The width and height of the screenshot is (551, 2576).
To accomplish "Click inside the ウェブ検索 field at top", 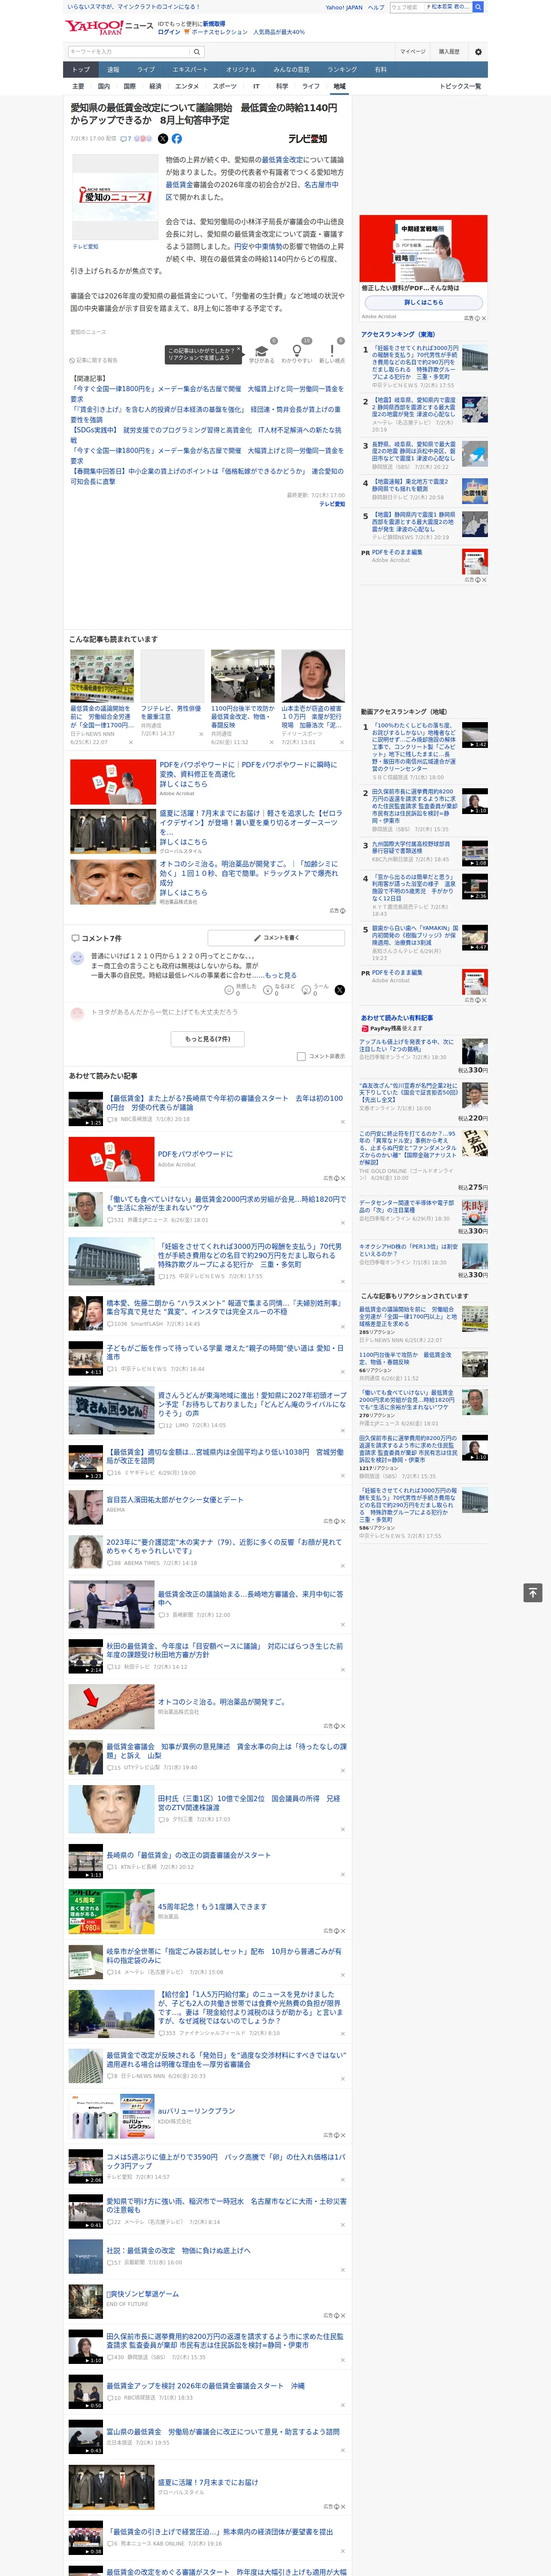I will click(407, 7).
